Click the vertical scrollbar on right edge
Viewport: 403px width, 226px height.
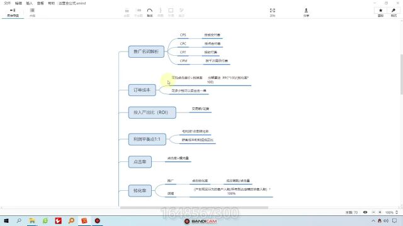click(402, 74)
